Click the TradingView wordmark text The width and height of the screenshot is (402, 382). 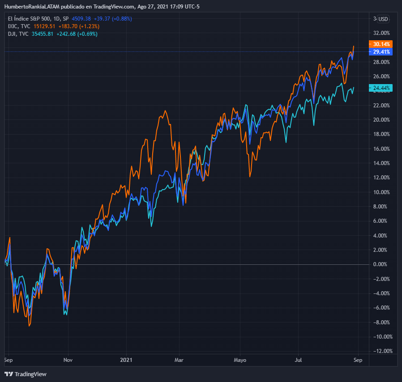click(30, 374)
